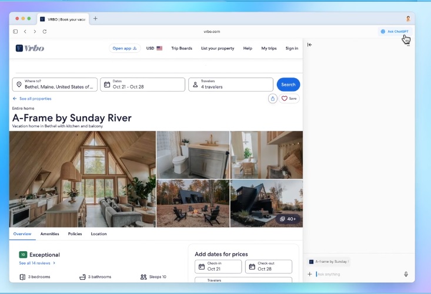Switch to the Overview tab
The height and width of the screenshot is (294, 431).
coord(22,234)
